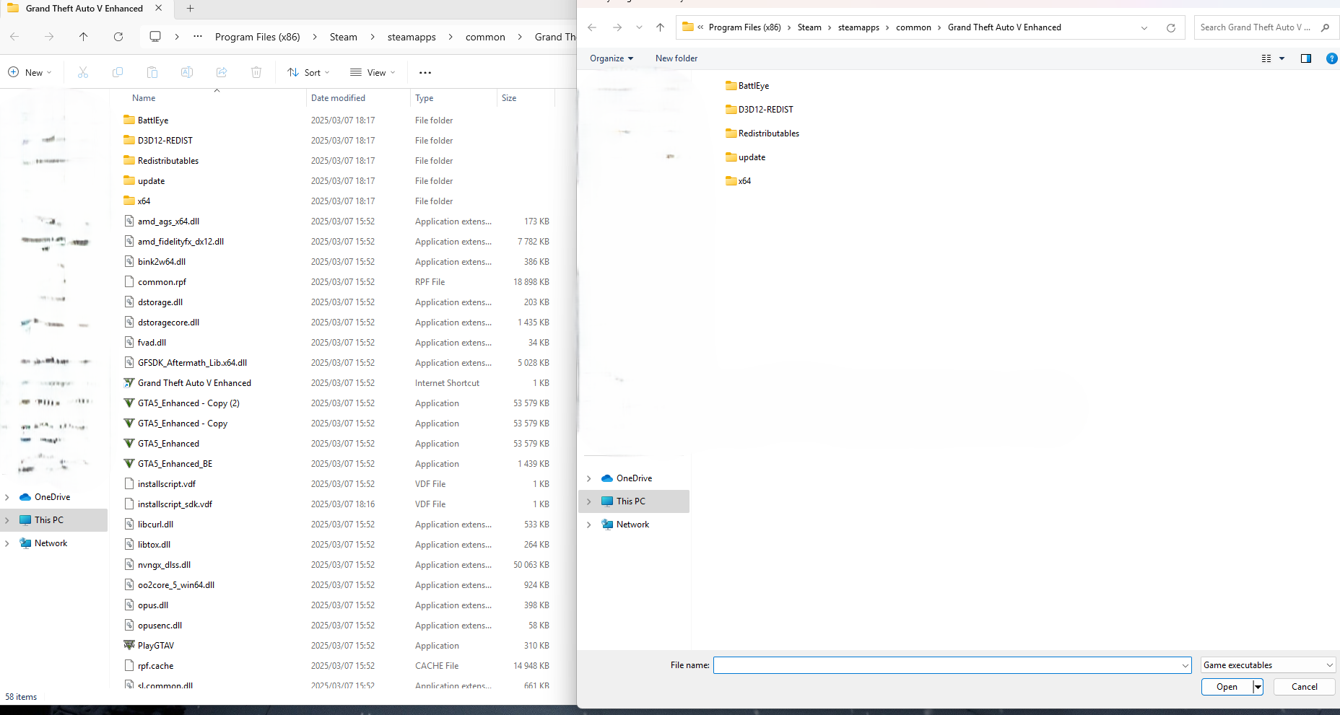Click the Paste icon in Explorer toolbar

point(152,72)
